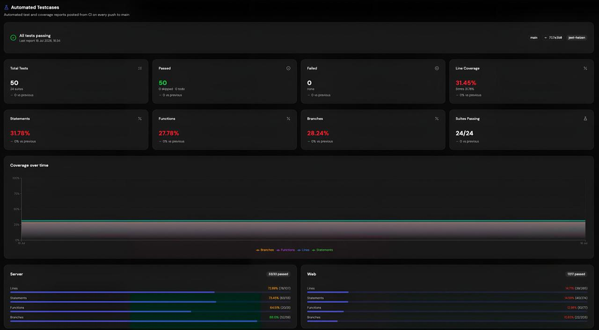Click Web Statements 14.59% (40/274) value

(x=576, y=298)
